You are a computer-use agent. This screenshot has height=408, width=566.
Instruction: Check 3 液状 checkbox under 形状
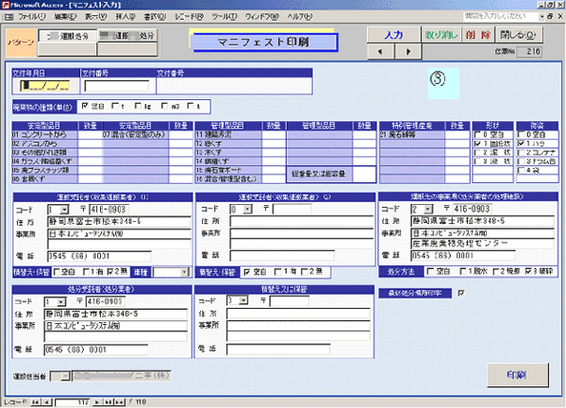[477, 161]
